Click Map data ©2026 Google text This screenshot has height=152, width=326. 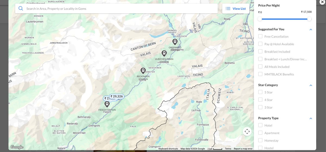point(193,148)
